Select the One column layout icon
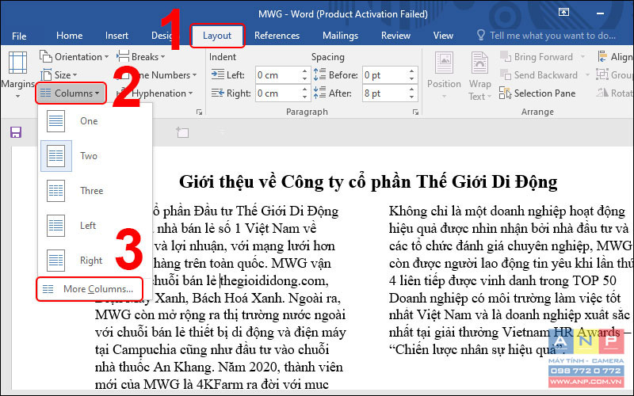 55,121
